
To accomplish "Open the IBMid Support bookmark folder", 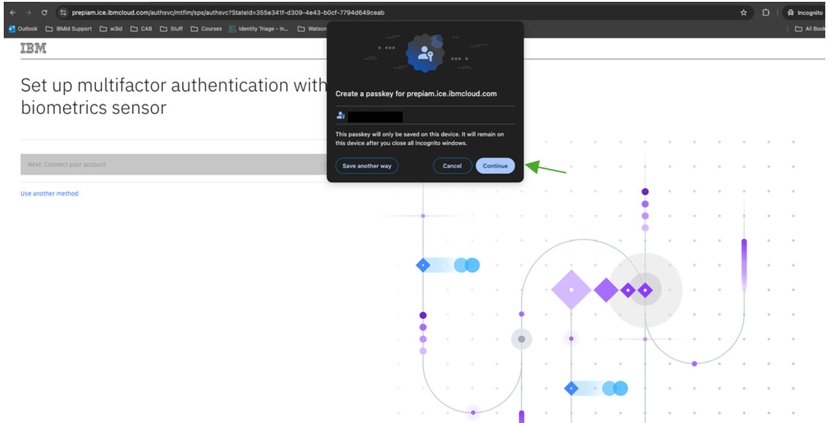I will (x=69, y=29).
